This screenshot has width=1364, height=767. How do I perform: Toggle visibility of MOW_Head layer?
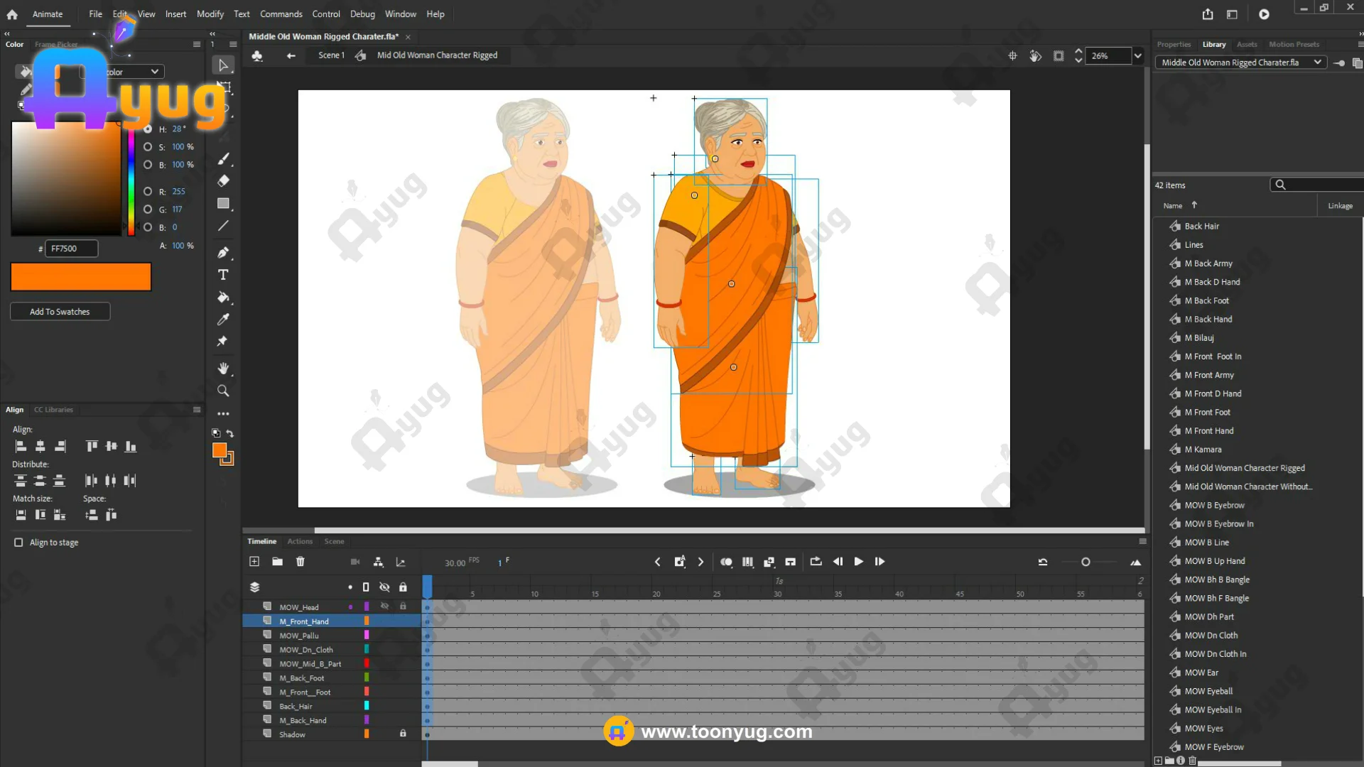(384, 606)
